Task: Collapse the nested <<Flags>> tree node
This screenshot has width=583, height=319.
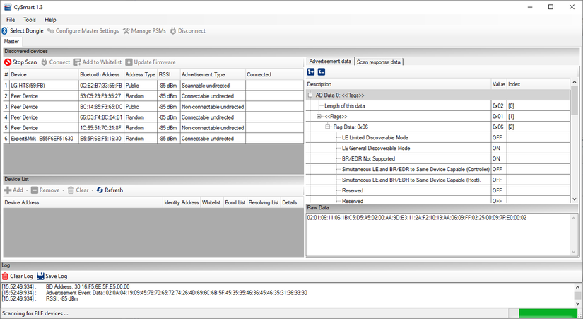Action: click(x=319, y=116)
